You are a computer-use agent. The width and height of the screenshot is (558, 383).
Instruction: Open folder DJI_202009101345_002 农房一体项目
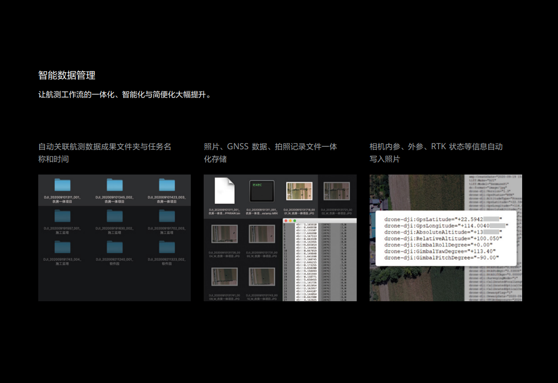(x=114, y=185)
